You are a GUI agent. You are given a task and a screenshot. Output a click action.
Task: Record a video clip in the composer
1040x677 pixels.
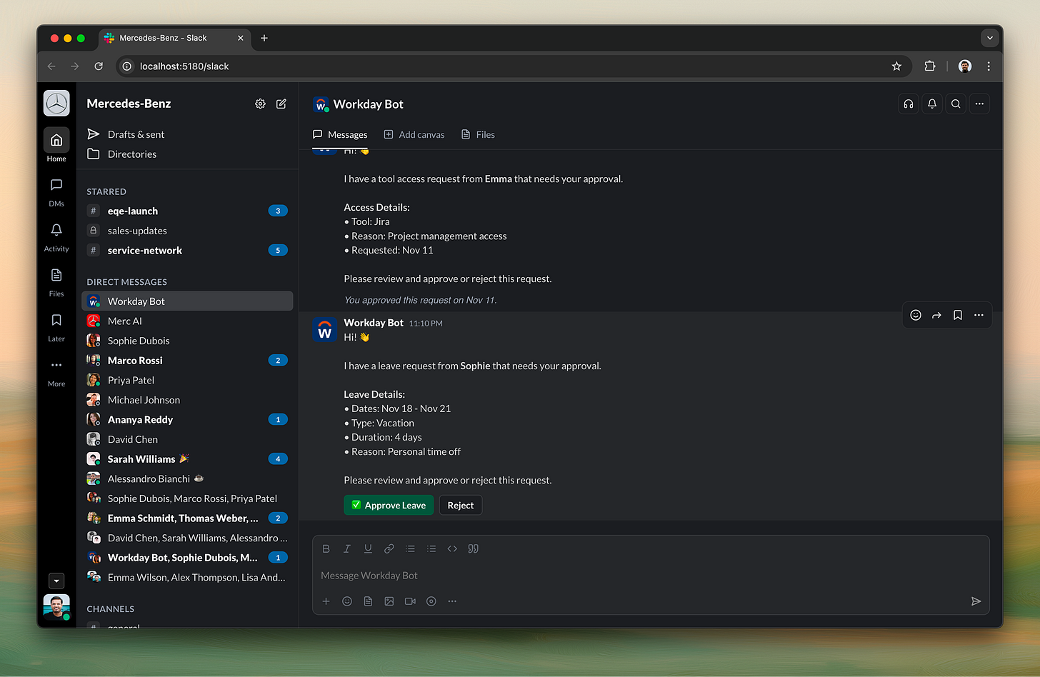[x=410, y=601]
